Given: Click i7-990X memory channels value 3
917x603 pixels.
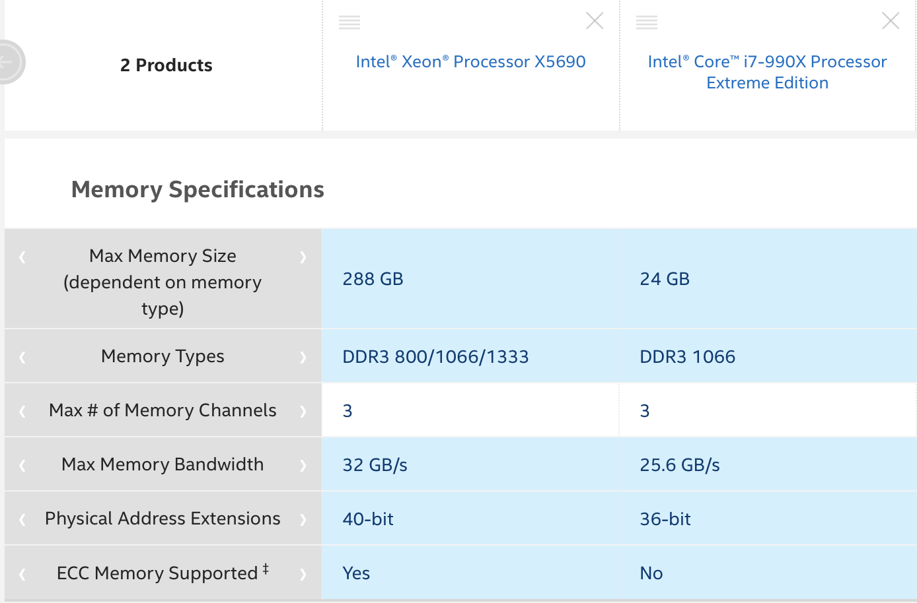Looking at the screenshot, I should coord(645,411).
